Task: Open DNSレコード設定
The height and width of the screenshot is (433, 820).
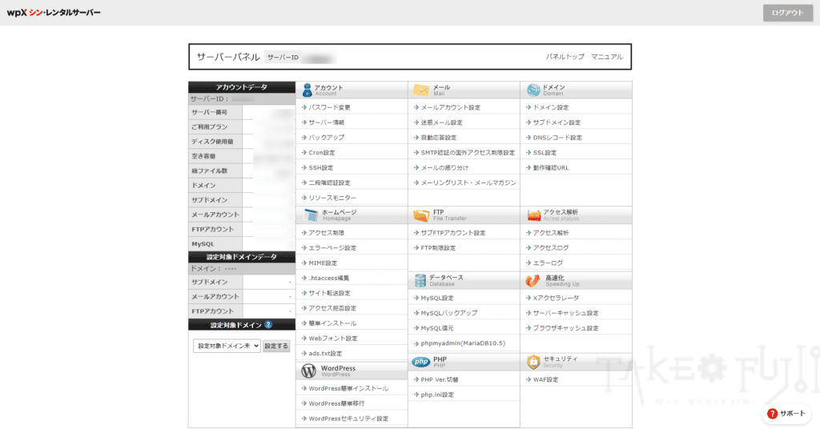Action: point(557,138)
